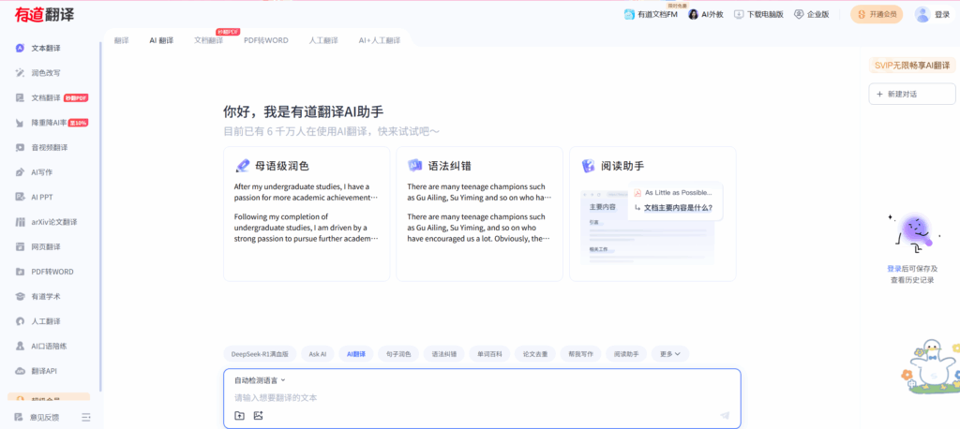Viewport: 960px width, 429px height.
Task: Open 有道文档FM icon in header
Action: click(x=629, y=14)
